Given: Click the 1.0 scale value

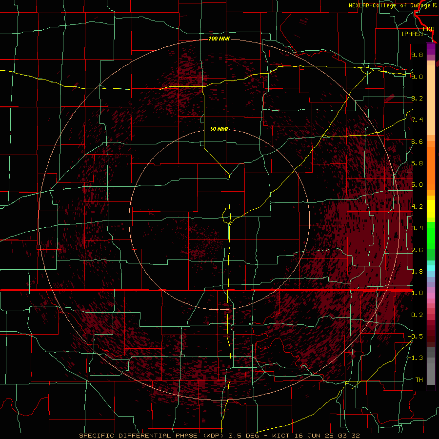Looking at the screenshot, I should click(417, 293).
